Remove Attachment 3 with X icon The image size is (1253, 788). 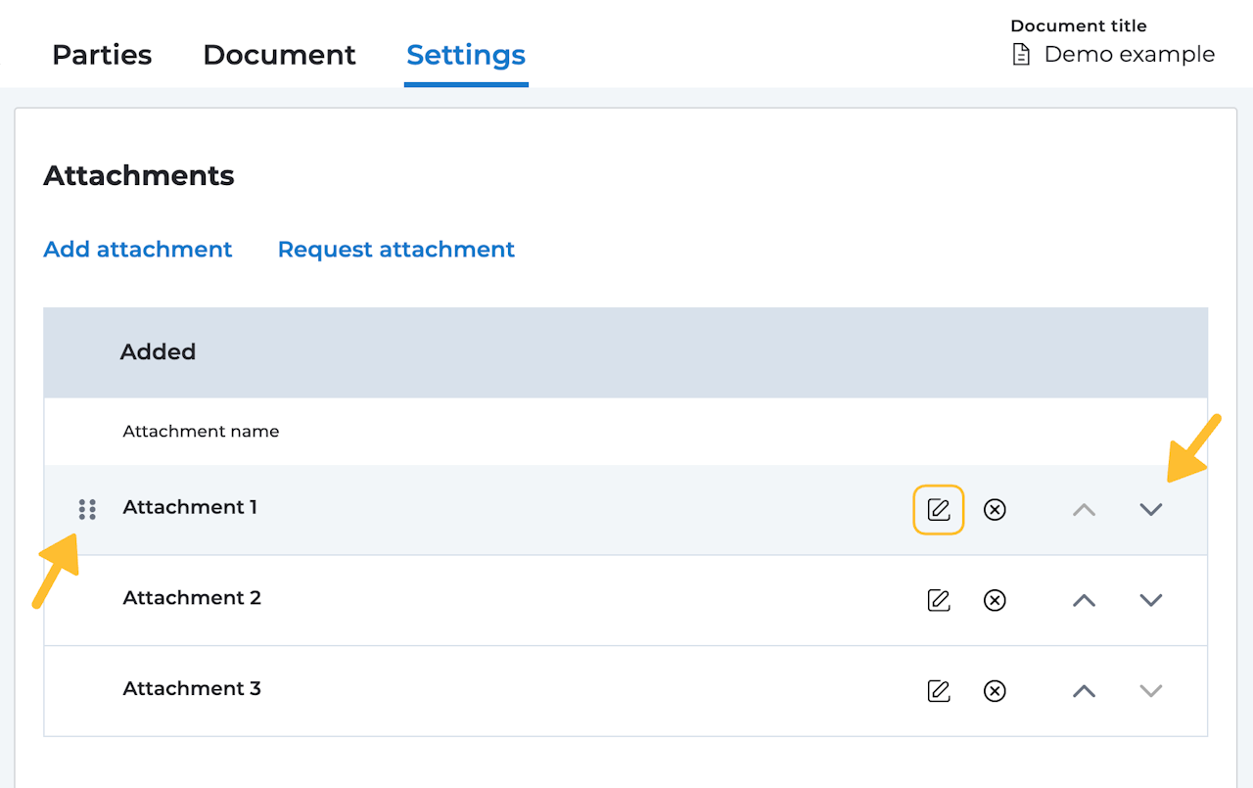coord(995,691)
